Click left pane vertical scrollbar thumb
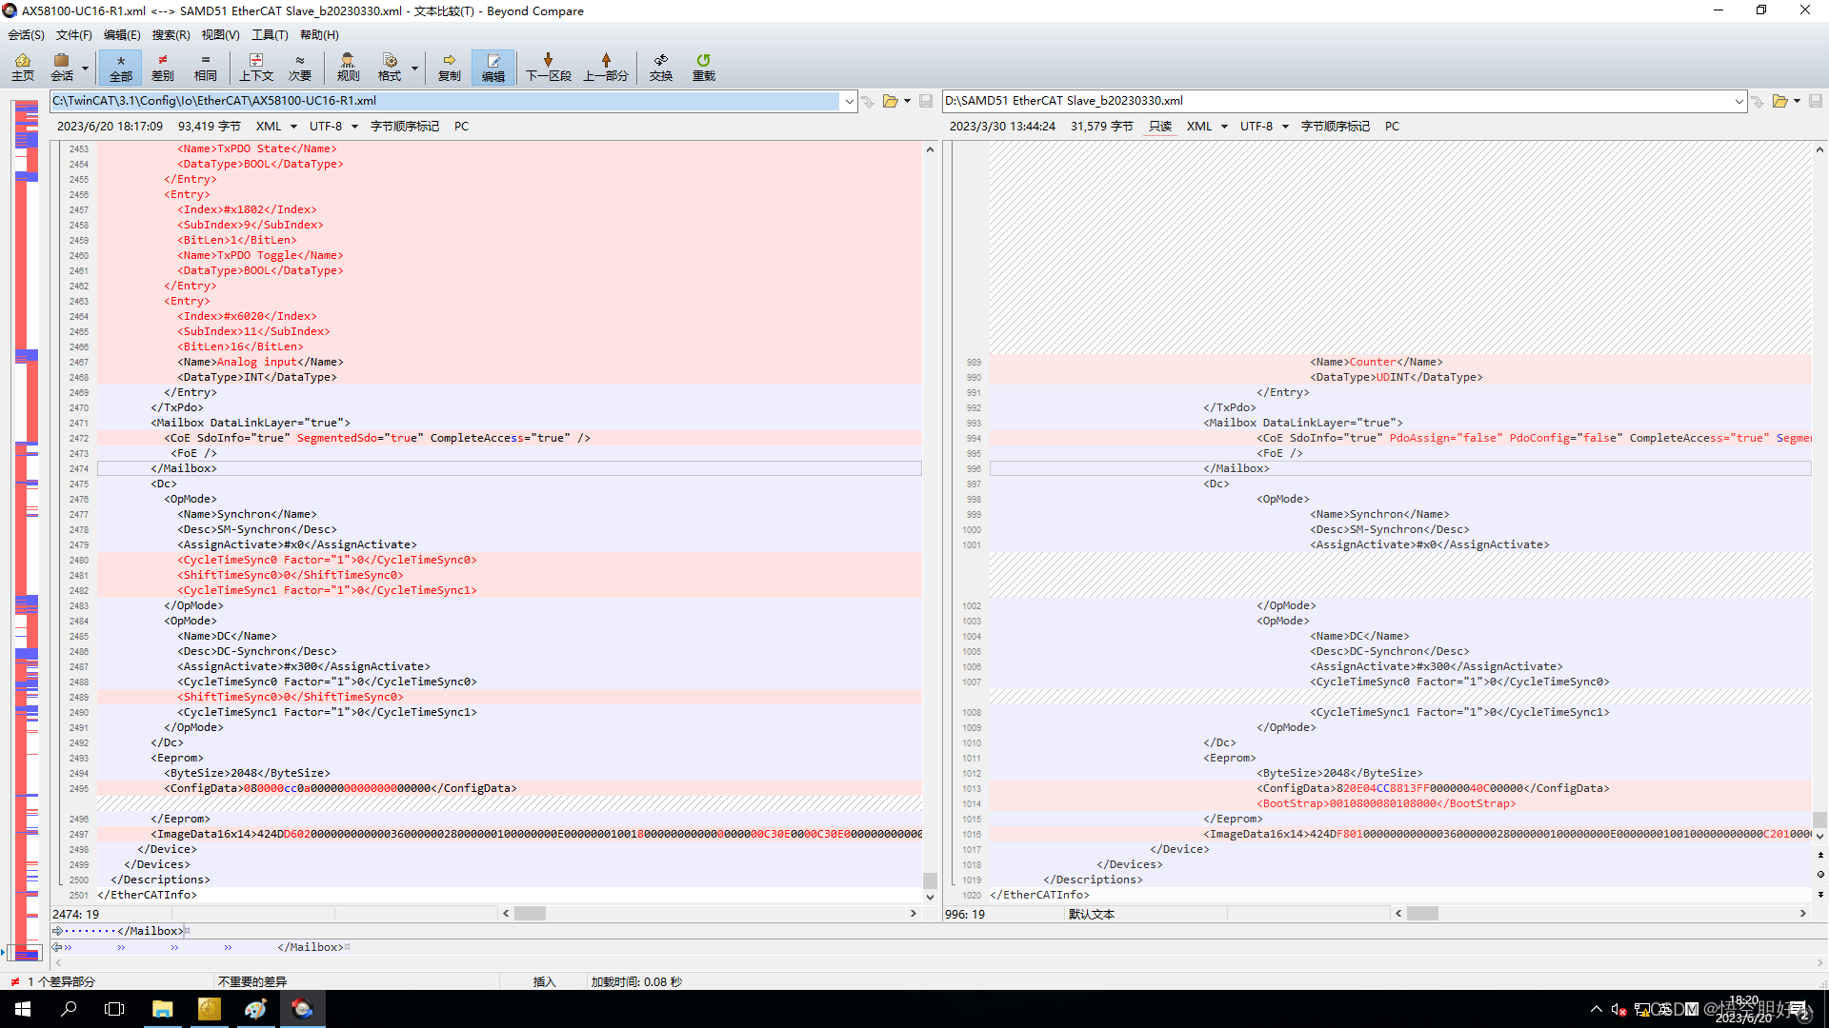 point(930,880)
